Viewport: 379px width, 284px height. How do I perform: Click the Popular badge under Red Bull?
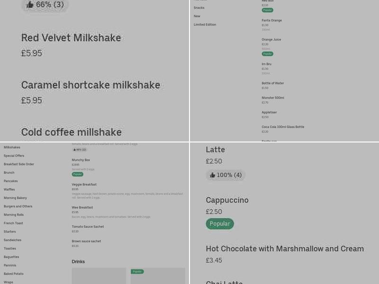pyautogui.click(x=266, y=10)
